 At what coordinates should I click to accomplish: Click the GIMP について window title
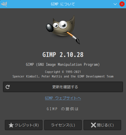[63, 4]
